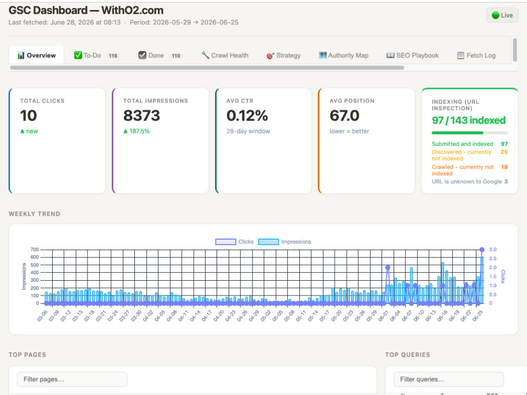Click 'Submitted and indexed' row
The height and width of the screenshot is (395, 527).
click(x=470, y=144)
